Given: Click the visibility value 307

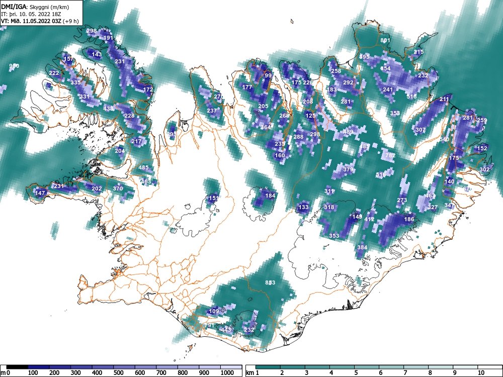Looking at the screenshot, I should pyautogui.click(x=421, y=130).
